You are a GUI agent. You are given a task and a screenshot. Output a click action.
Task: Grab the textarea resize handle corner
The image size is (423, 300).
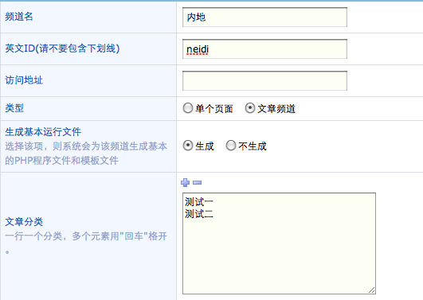click(x=372, y=290)
